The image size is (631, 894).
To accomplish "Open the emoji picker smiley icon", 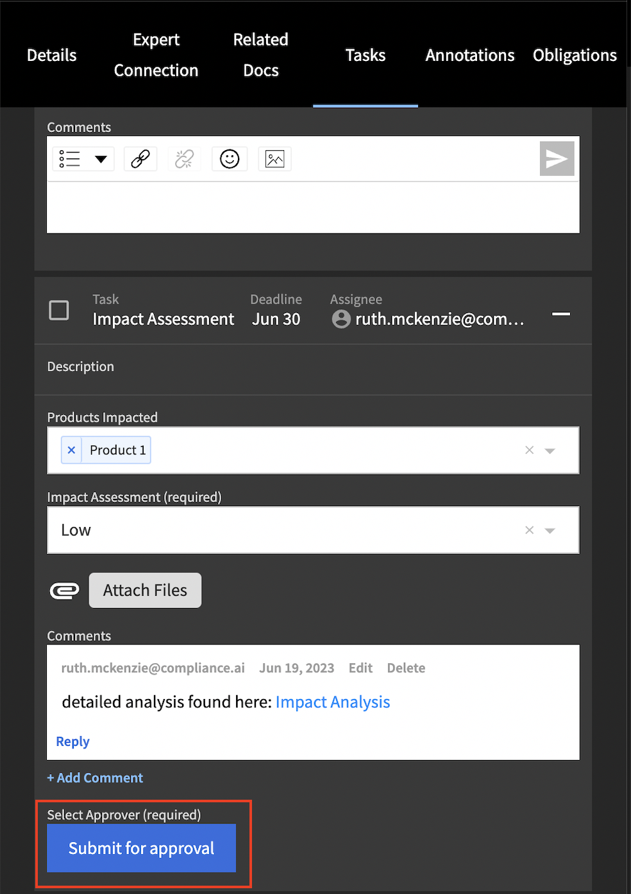I will [x=230, y=158].
